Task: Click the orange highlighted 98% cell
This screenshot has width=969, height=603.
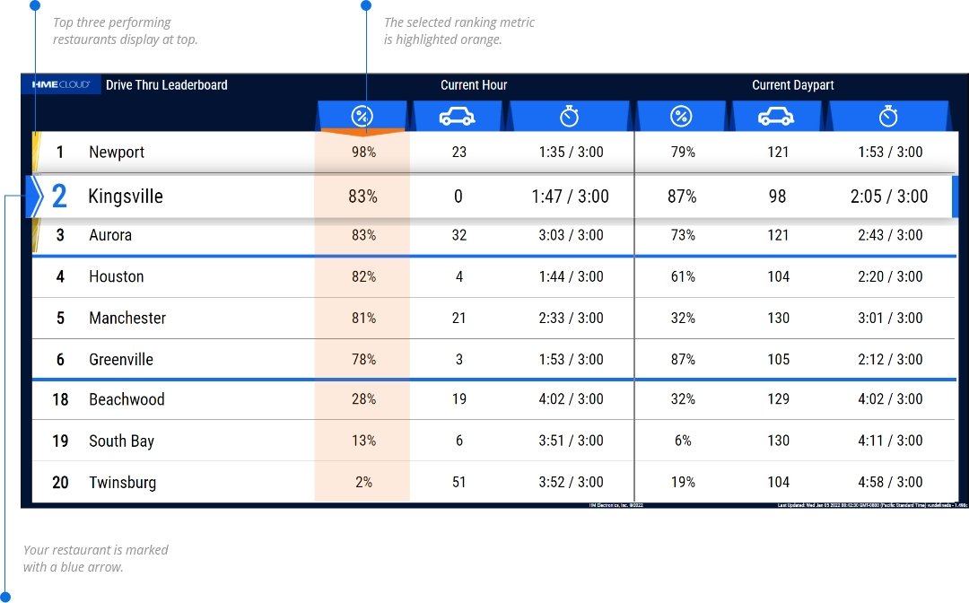Action: pos(363,153)
